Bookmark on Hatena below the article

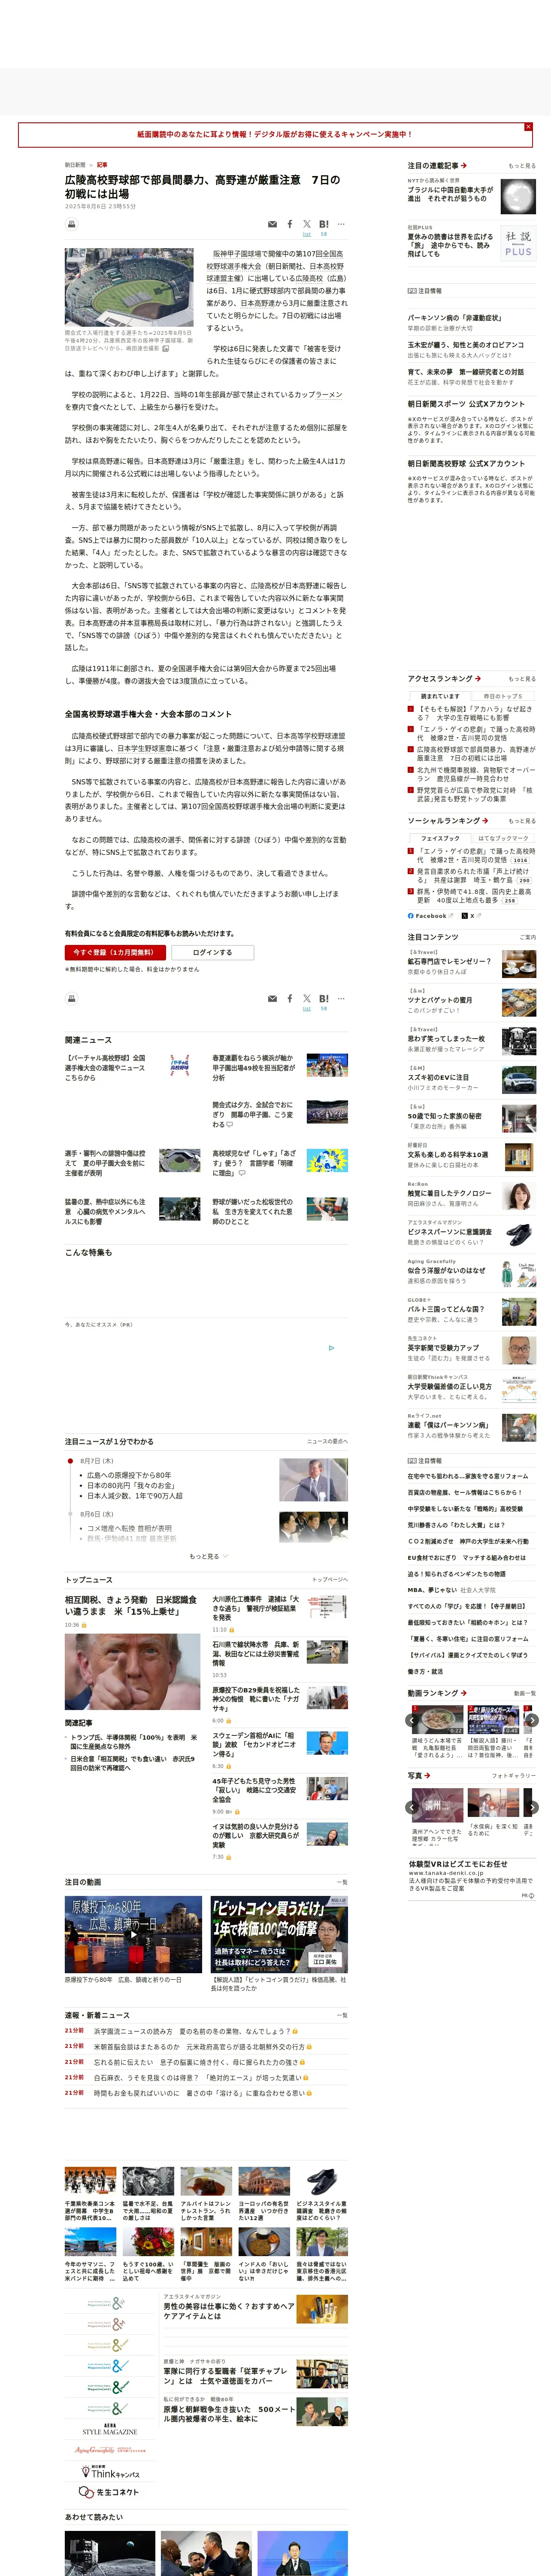324,998
